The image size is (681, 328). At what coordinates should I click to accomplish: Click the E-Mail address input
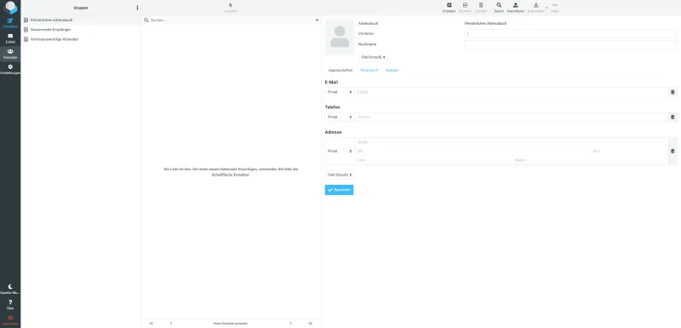pyautogui.click(x=512, y=92)
